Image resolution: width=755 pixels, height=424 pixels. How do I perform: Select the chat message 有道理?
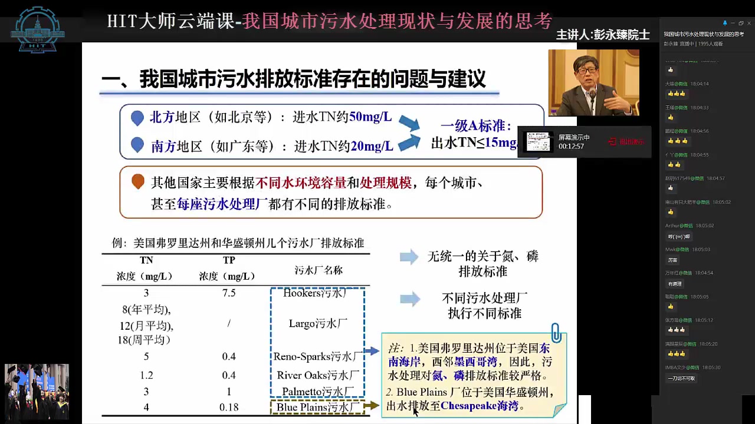coord(675,284)
